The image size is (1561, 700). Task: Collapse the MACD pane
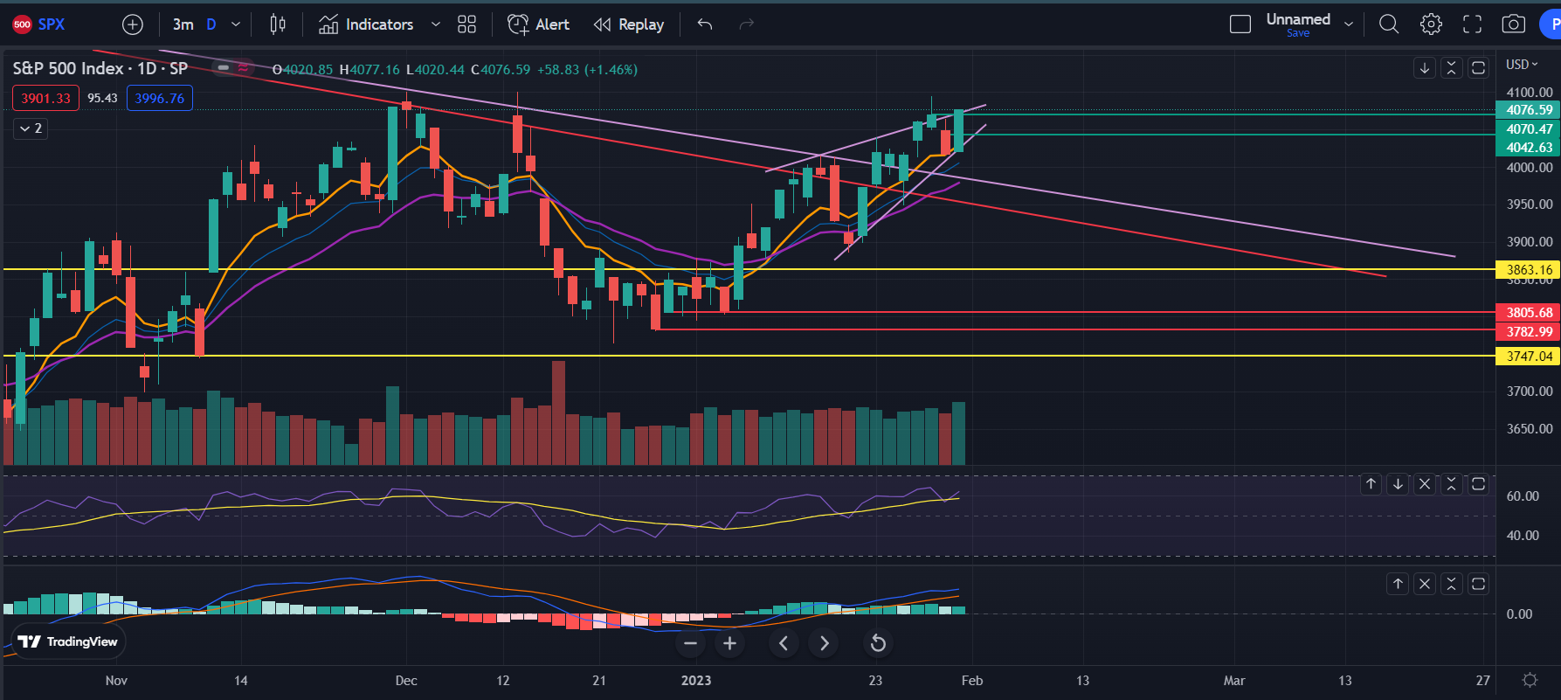click(1452, 583)
